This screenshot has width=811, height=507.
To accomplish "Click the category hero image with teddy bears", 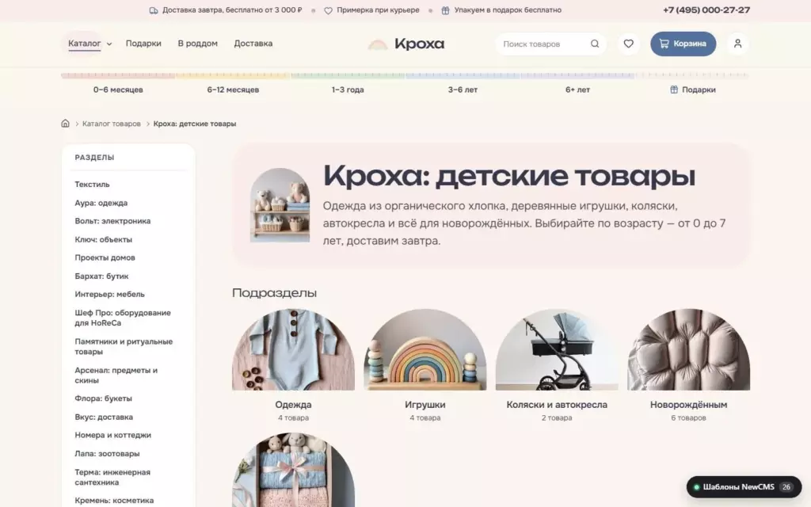I will [280, 205].
